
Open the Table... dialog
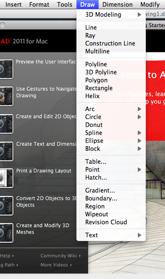point(111,162)
